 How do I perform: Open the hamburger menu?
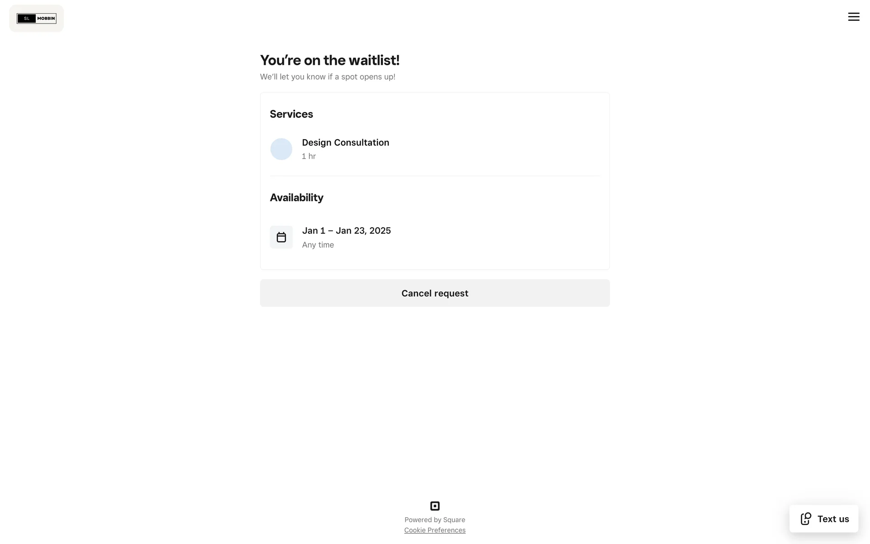pyautogui.click(x=854, y=17)
